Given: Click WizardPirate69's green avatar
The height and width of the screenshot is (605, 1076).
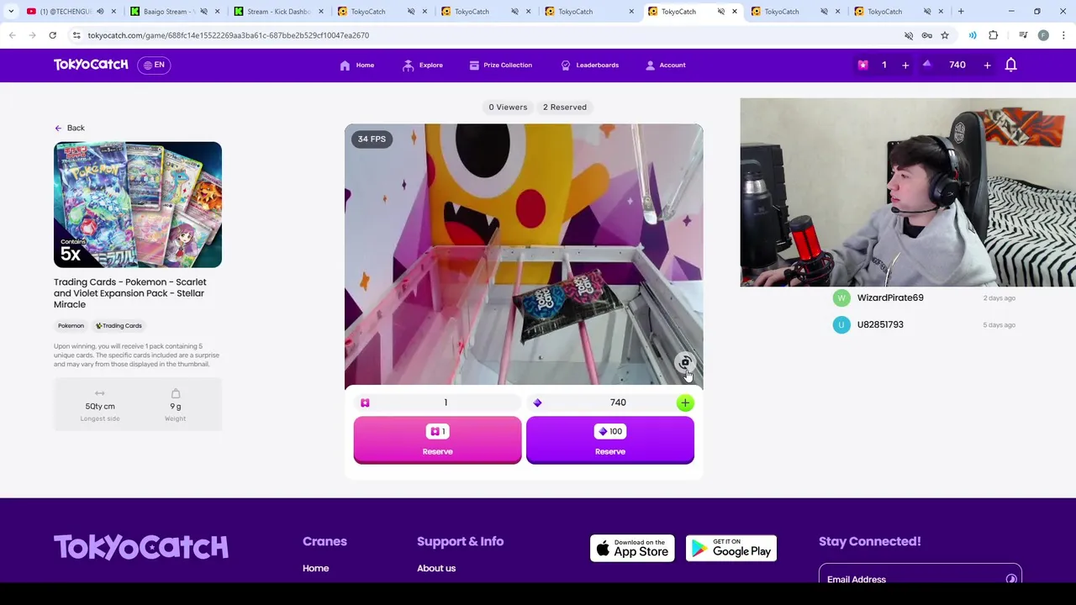Looking at the screenshot, I should pyautogui.click(x=841, y=297).
